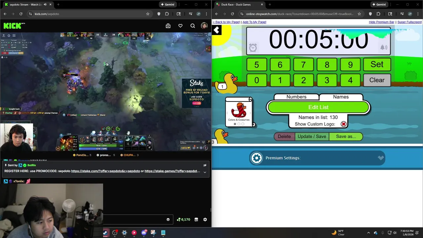The image size is (423, 238).
Task: Open Colors & Costumes duck card
Action: pyautogui.click(x=239, y=112)
